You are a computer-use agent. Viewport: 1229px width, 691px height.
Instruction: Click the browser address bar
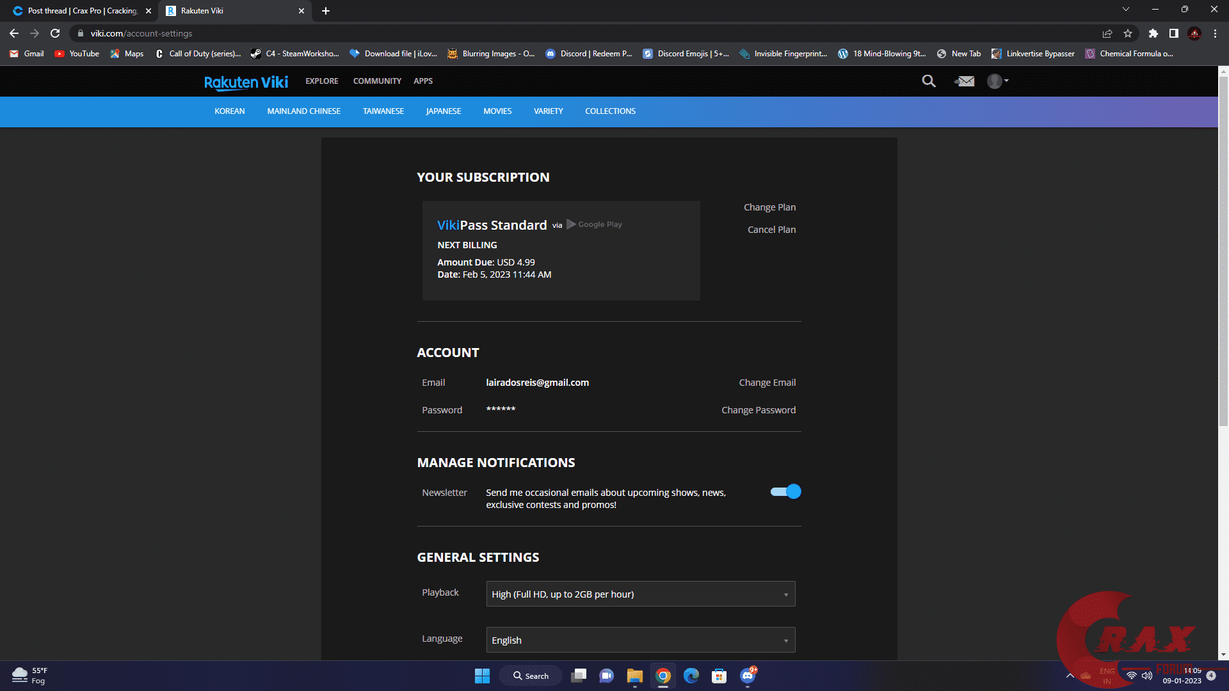tap(256, 33)
